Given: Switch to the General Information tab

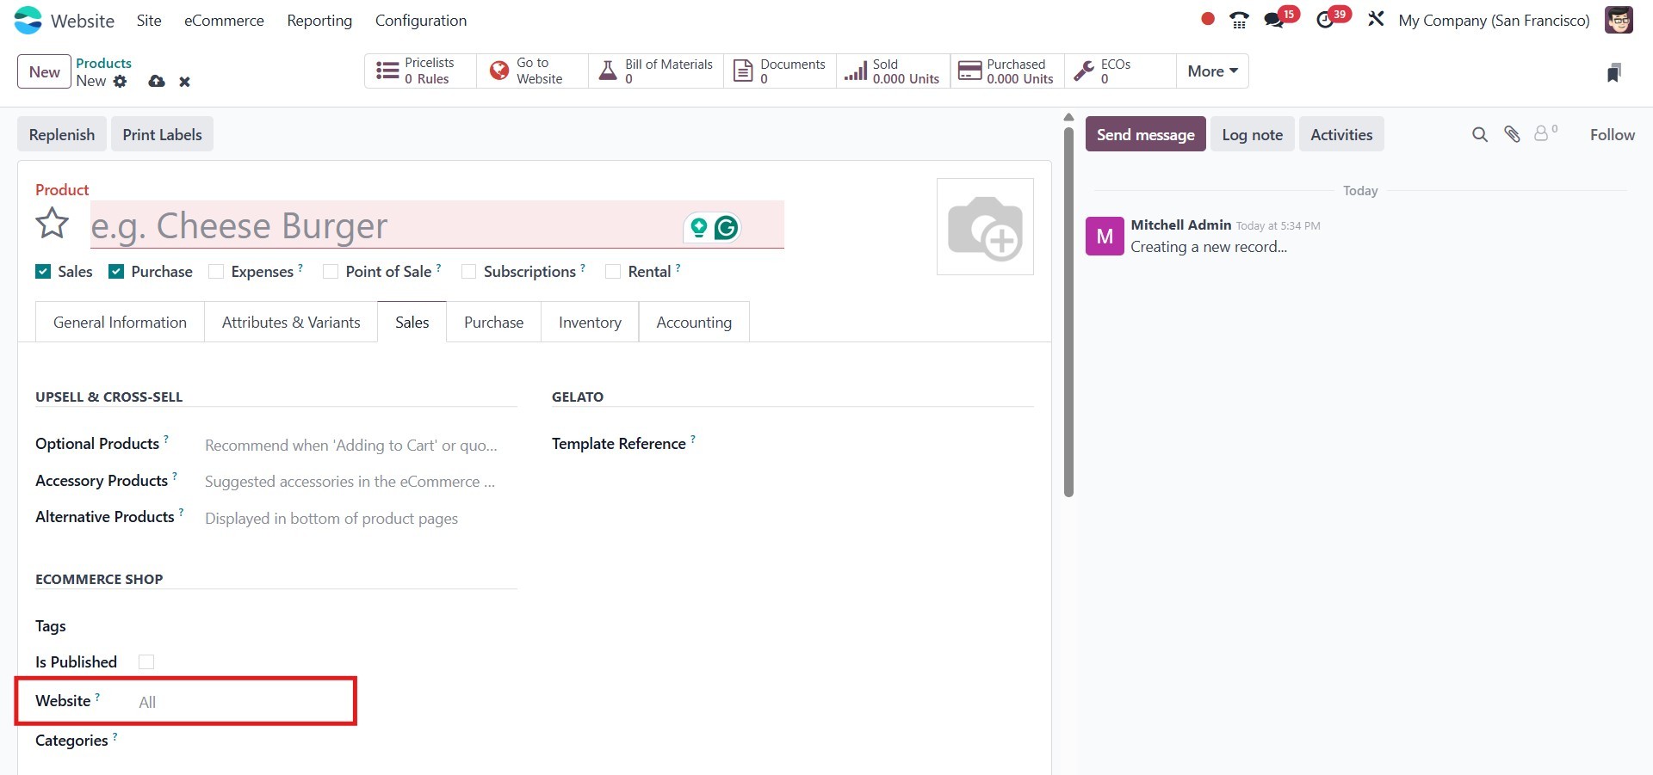Looking at the screenshot, I should (x=120, y=322).
